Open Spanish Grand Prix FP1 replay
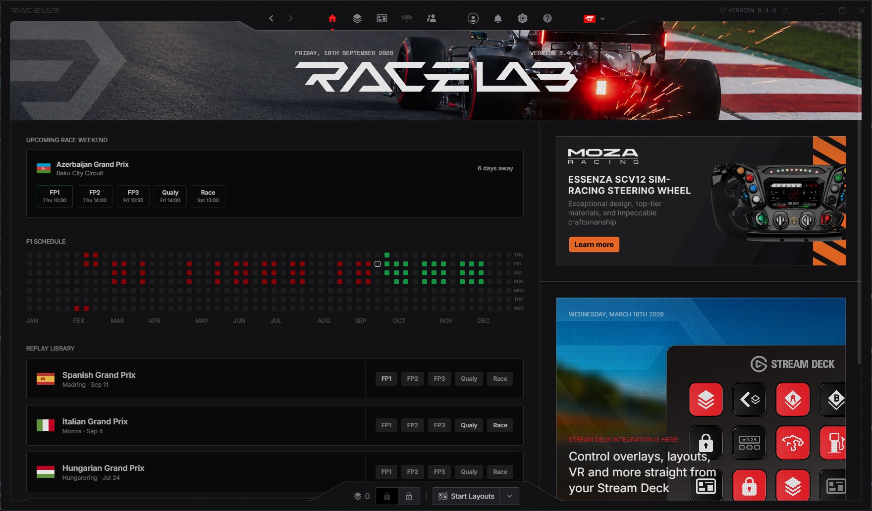The height and width of the screenshot is (511, 872). coord(386,379)
